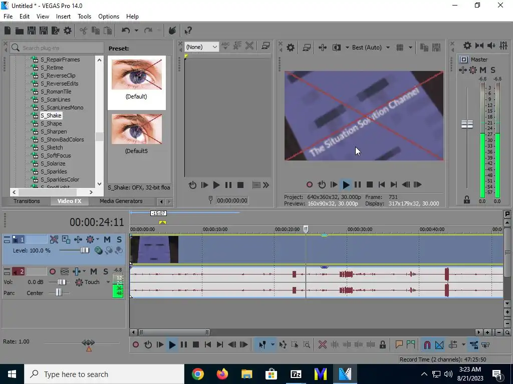
Task: Create a new project from the toolbar
Action: [x=8, y=30]
